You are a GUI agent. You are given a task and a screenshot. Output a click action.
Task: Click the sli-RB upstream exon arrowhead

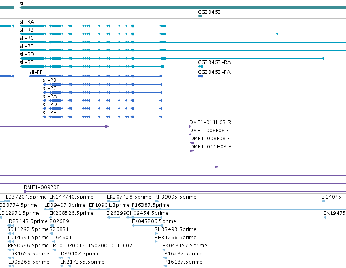(277, 34)
